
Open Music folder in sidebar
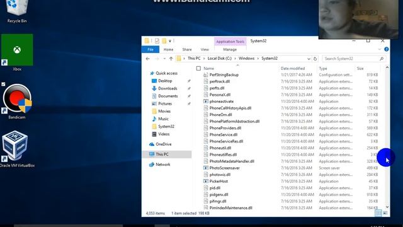click(x=161, y=119)
